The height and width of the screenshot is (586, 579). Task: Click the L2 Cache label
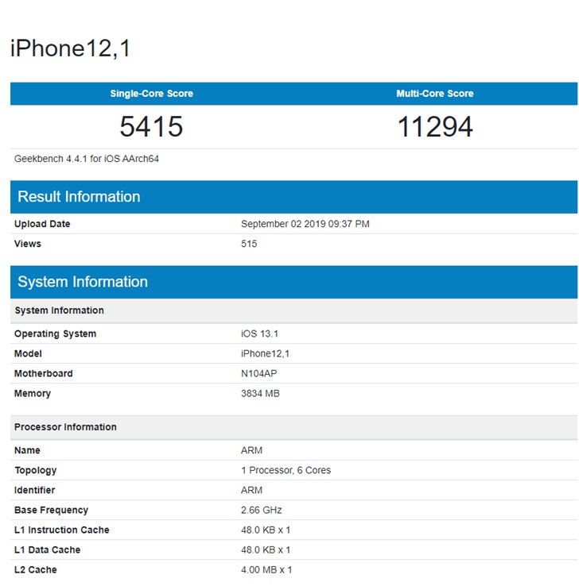[x=36, y=569]
